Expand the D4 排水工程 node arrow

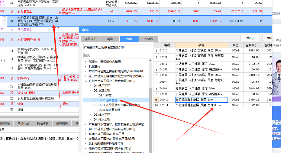point(90,119)
